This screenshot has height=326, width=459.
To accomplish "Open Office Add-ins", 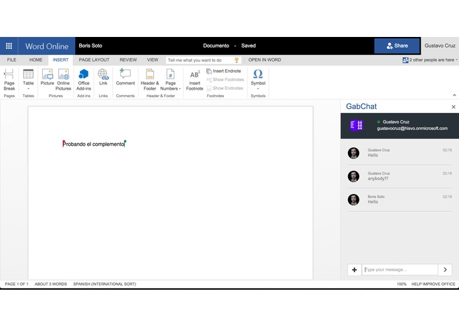I will click(84, 80).
